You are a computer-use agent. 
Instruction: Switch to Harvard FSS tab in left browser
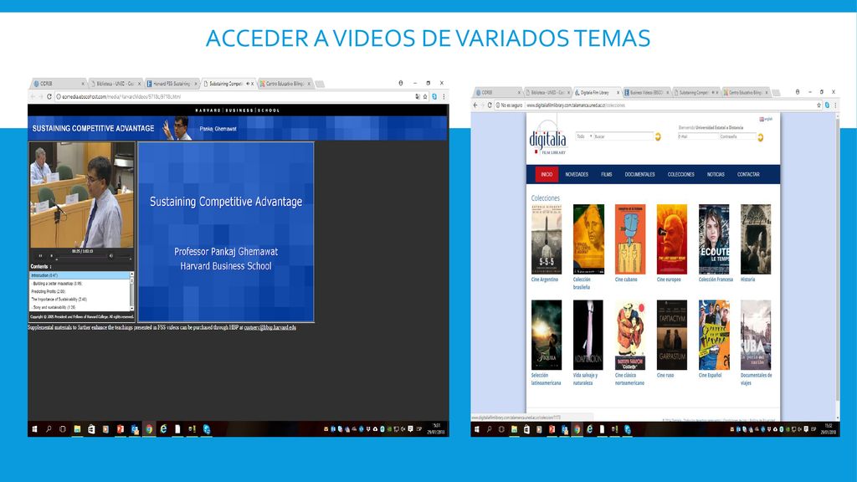click(x=172, y=84)
